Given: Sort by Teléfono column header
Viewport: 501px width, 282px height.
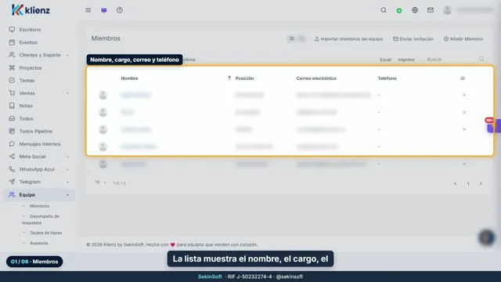Looking at the screenshot, I should click(387, 78).
